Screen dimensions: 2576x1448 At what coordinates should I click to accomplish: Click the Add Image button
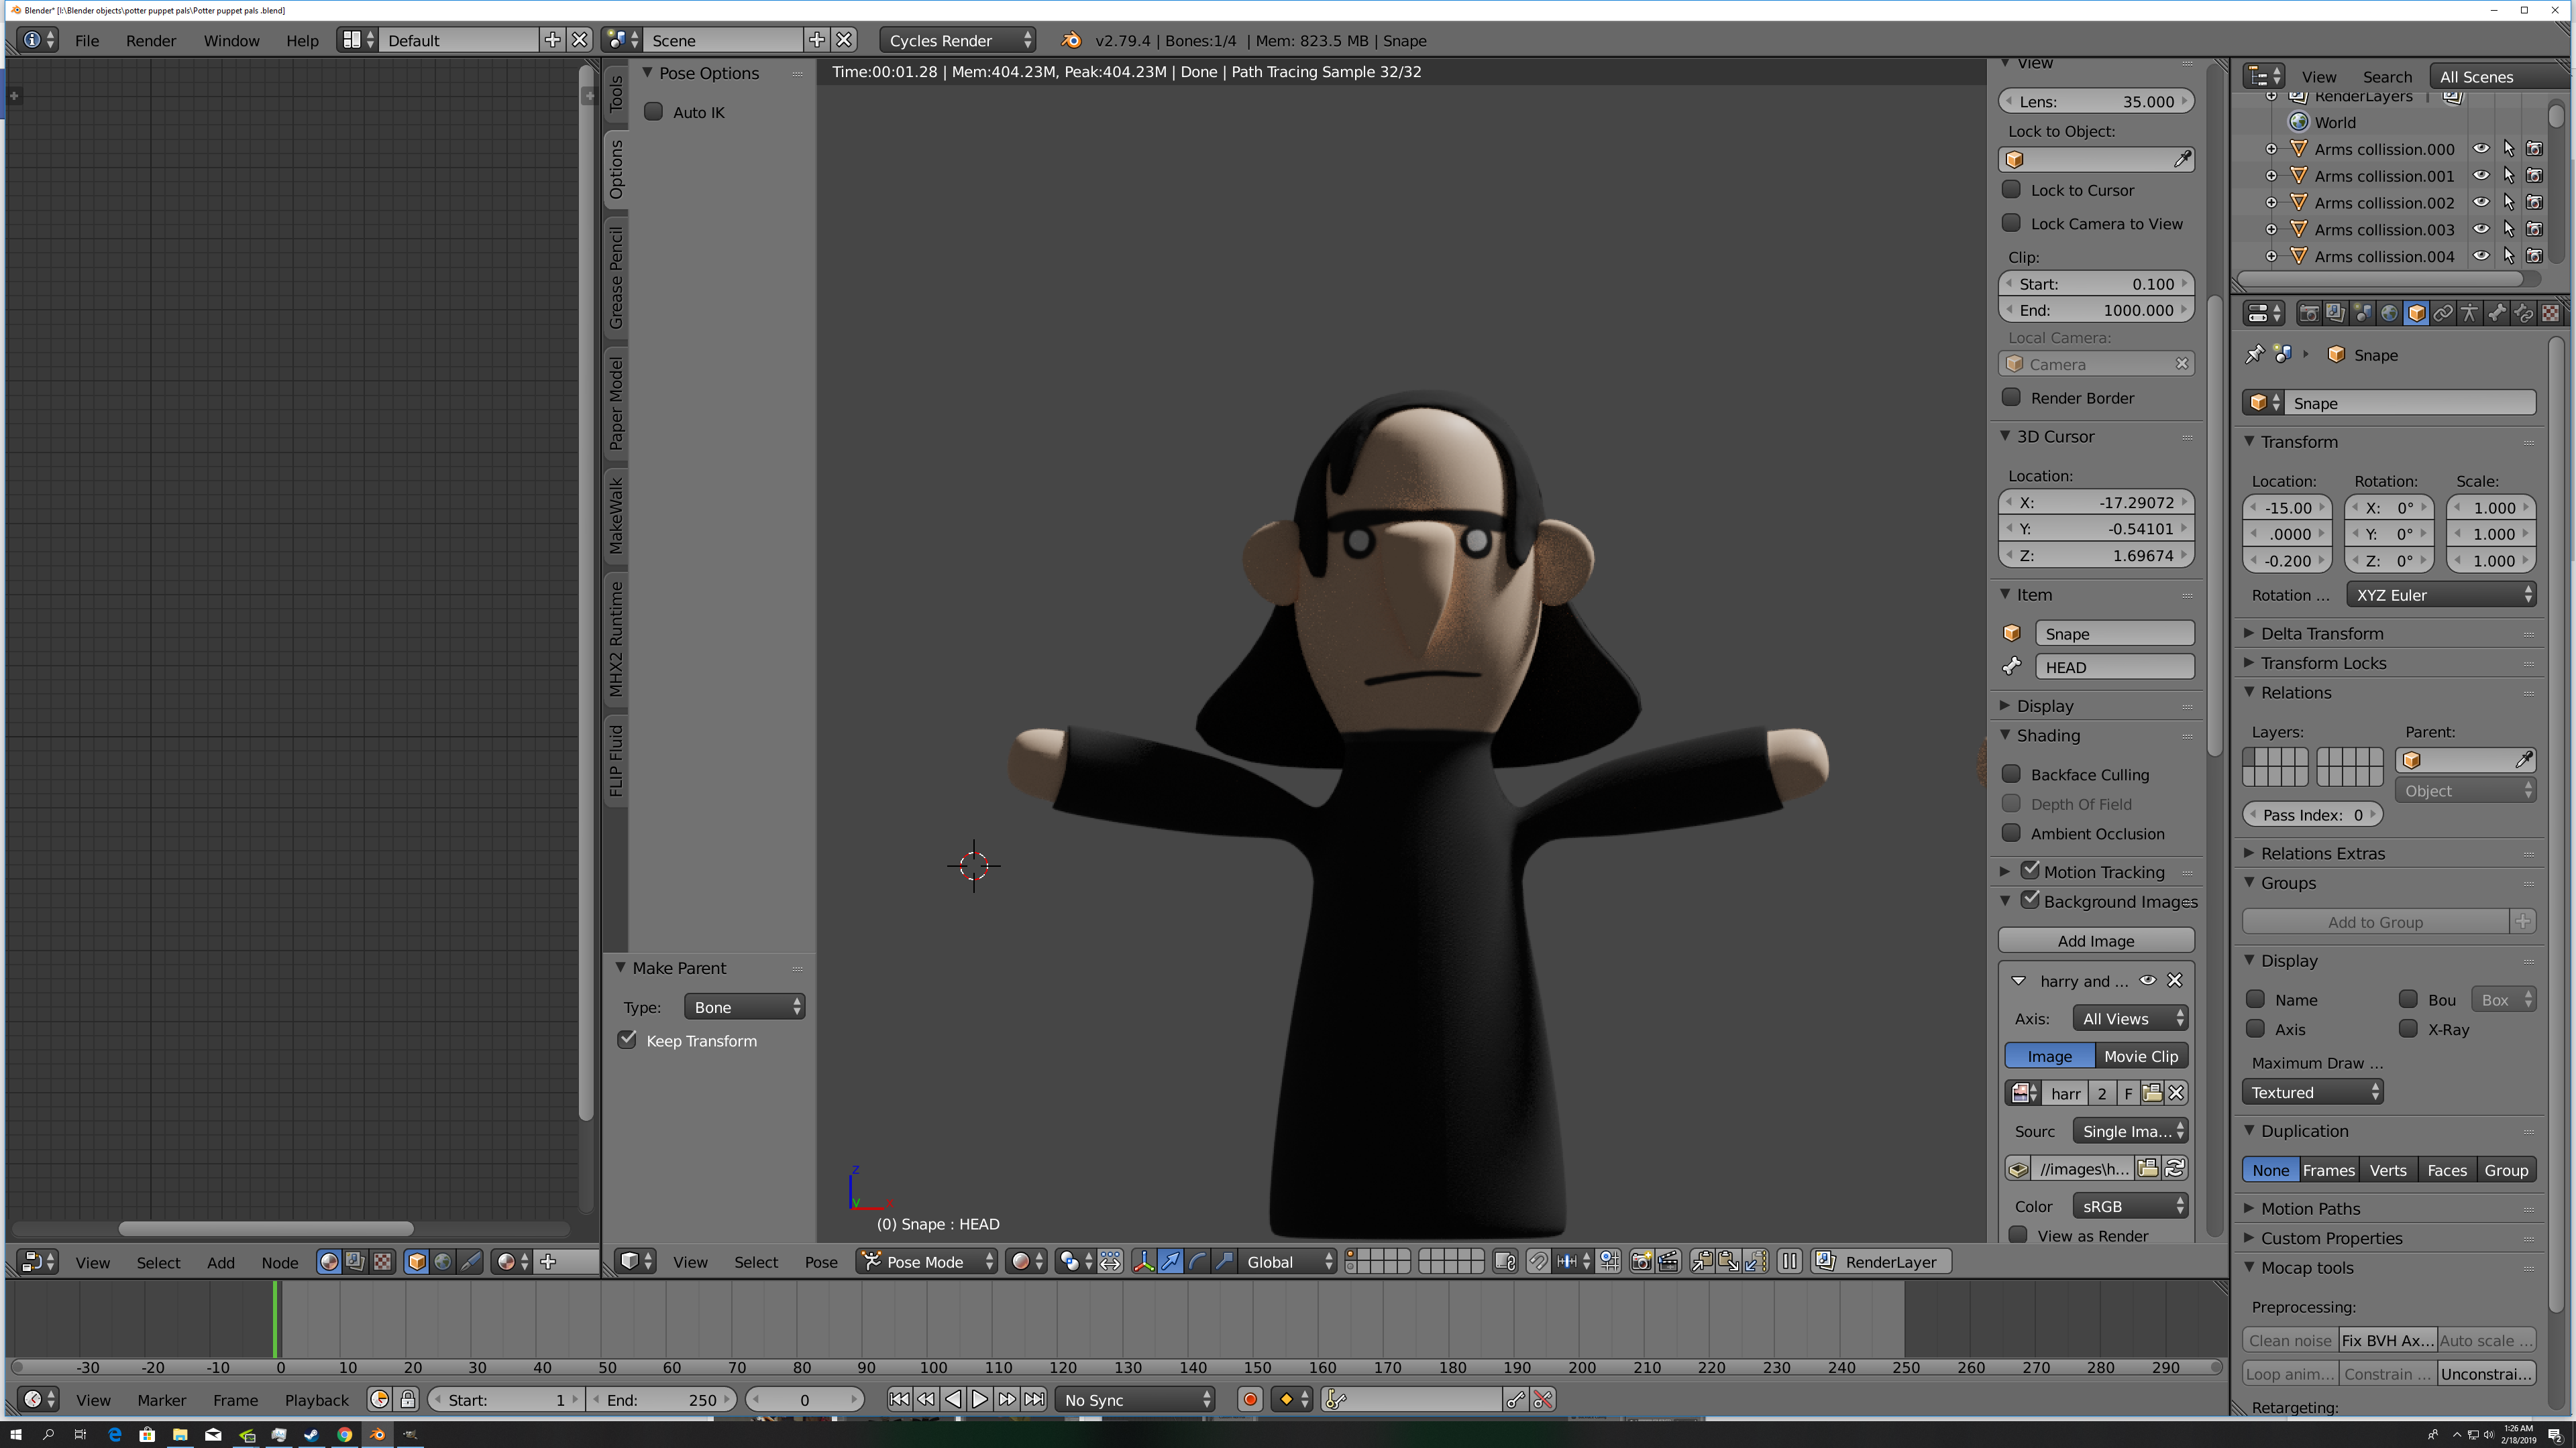point(2096,941)
